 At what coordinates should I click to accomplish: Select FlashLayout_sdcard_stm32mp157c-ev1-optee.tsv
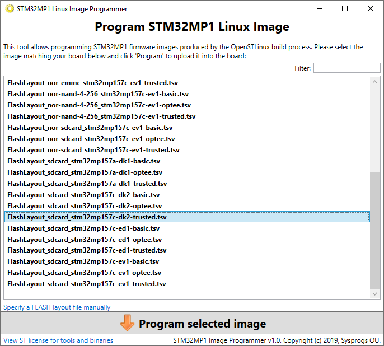click(188, 273)
